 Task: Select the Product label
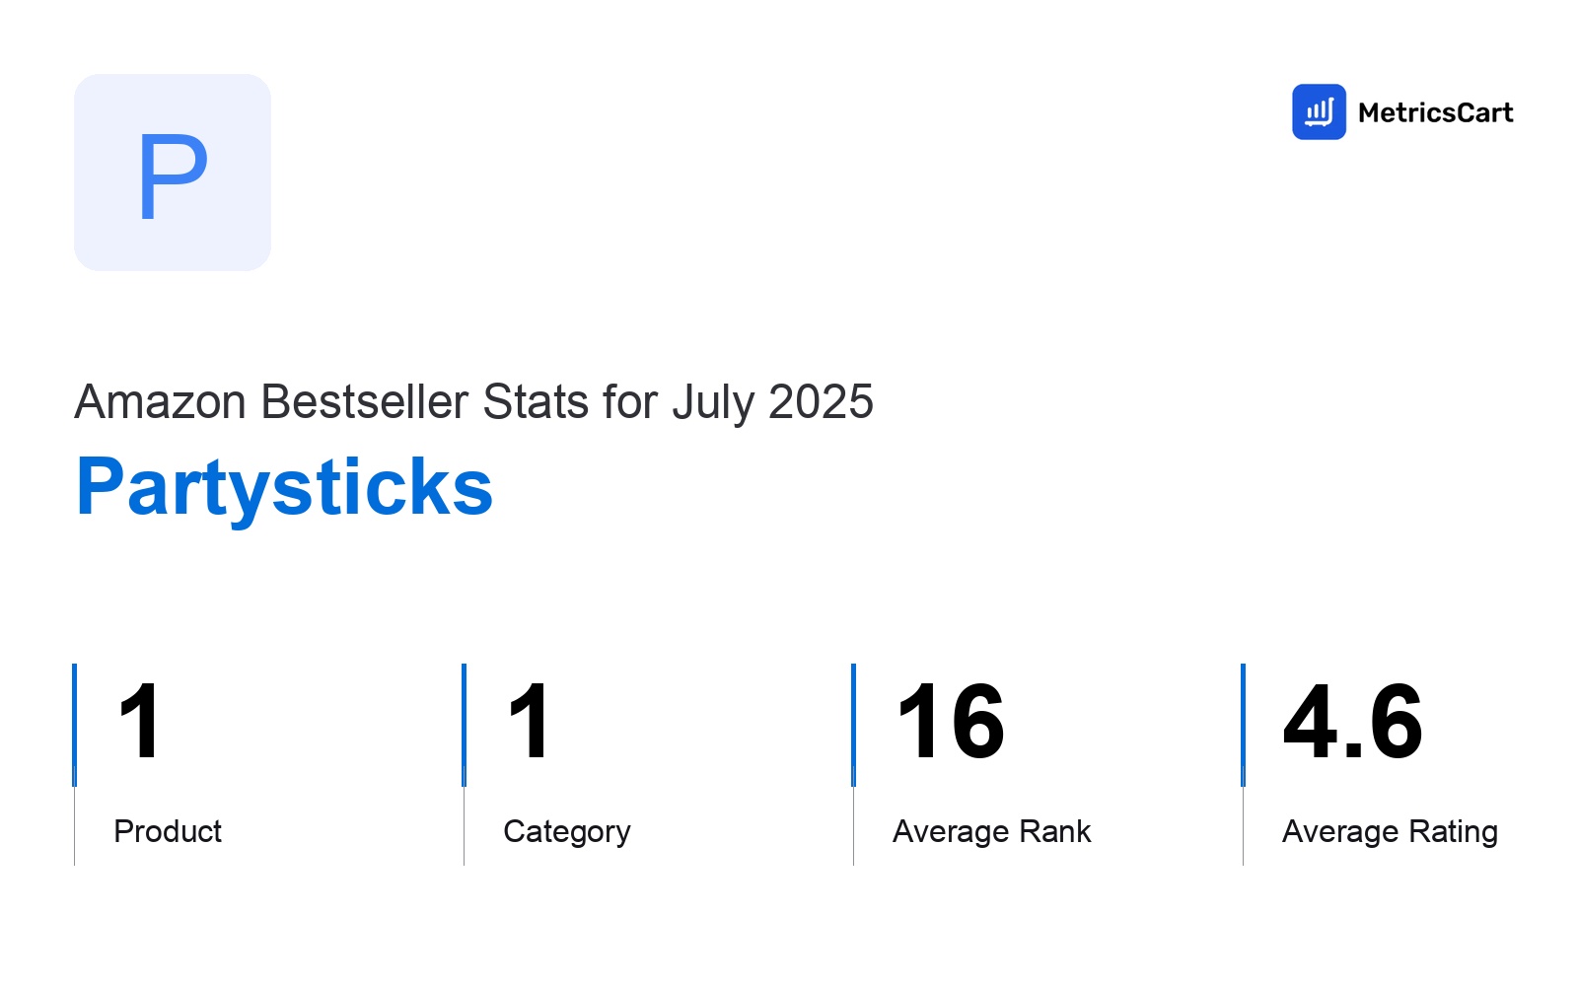coord(168,831)
